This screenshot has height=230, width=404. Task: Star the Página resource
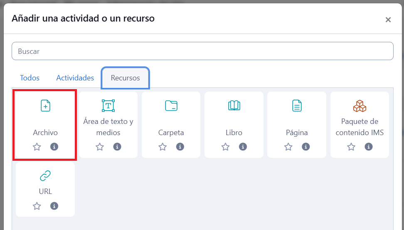288,147
